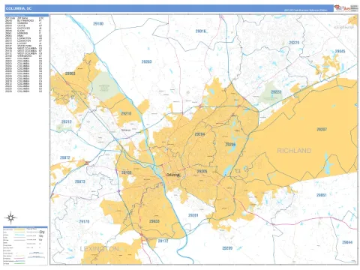
Task: Select ZIP label 29045
Action: point(340,51)
